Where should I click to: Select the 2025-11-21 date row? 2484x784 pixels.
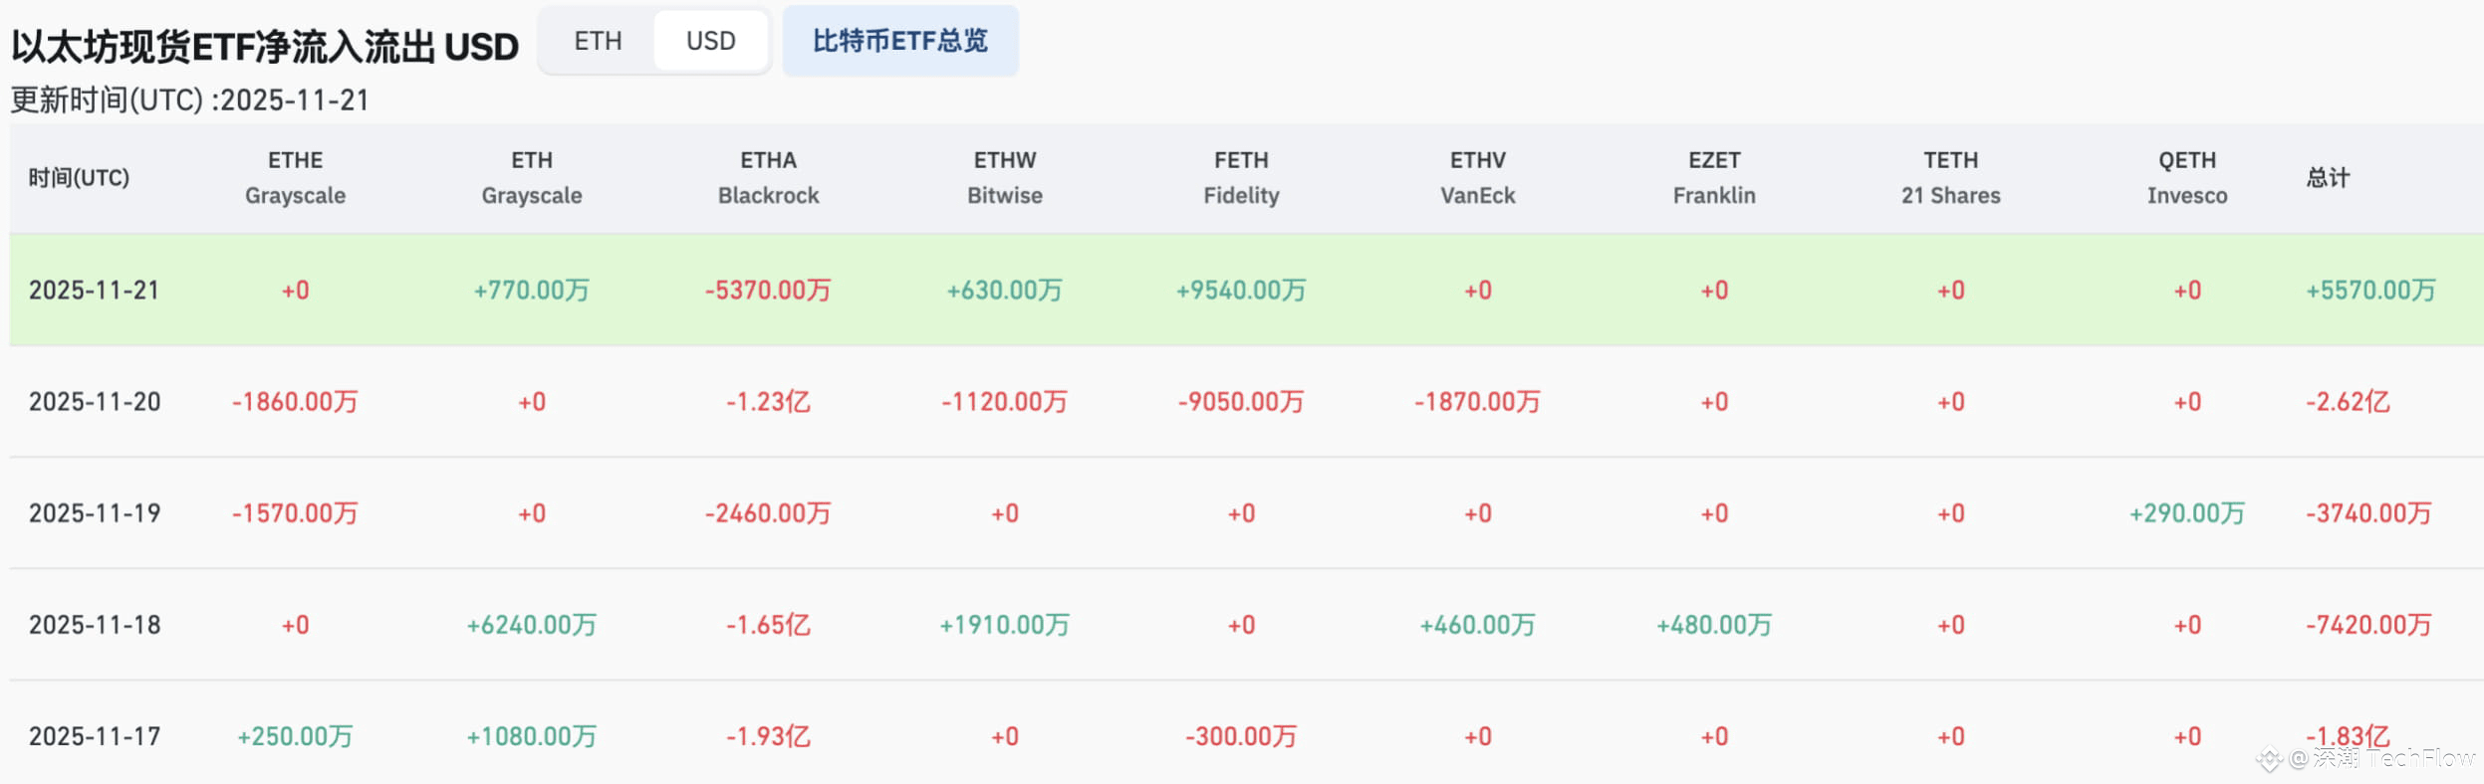point(94,291)
